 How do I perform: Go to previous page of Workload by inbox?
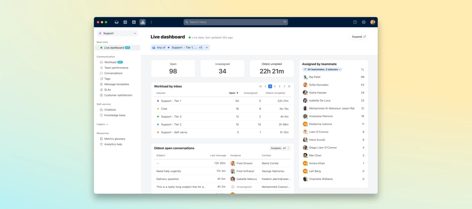pos(265,87)
